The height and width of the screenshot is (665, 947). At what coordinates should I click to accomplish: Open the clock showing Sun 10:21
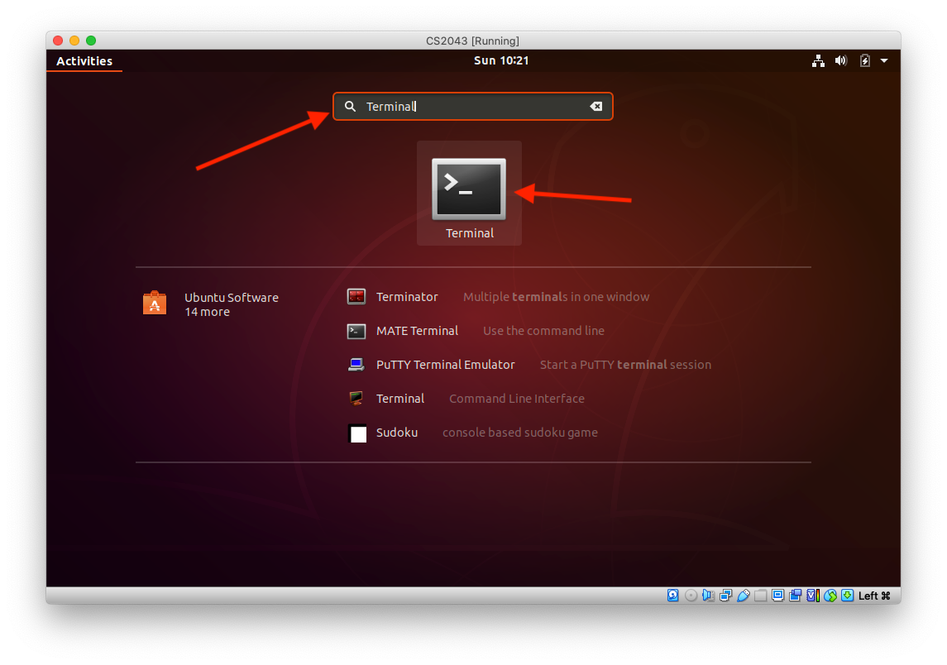501,60
